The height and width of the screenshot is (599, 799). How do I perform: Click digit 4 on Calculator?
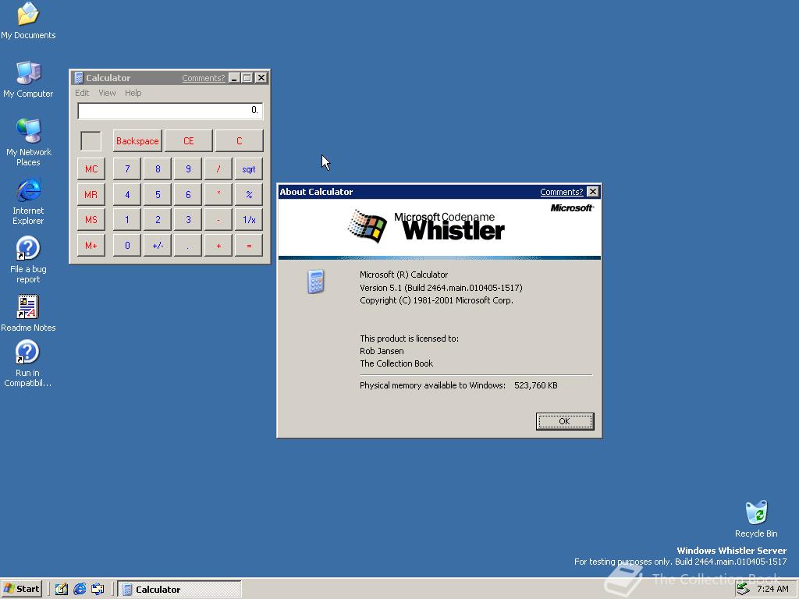[127, 194]
